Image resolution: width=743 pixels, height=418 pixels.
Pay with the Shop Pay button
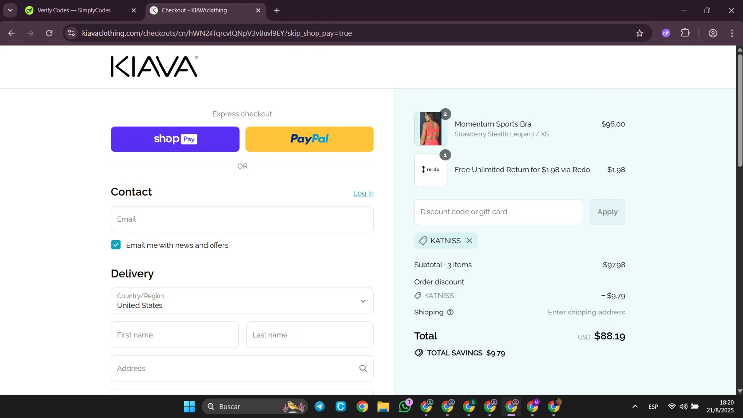click(175, 139)
